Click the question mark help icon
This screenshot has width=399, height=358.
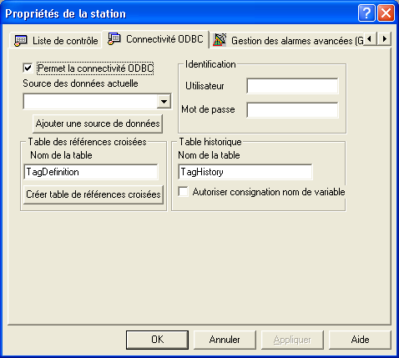point(366,13)
